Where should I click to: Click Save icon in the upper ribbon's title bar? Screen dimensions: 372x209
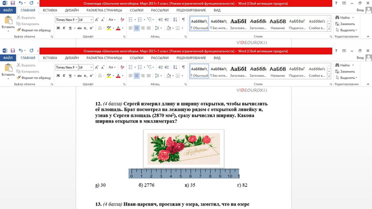tap(13, 3)
